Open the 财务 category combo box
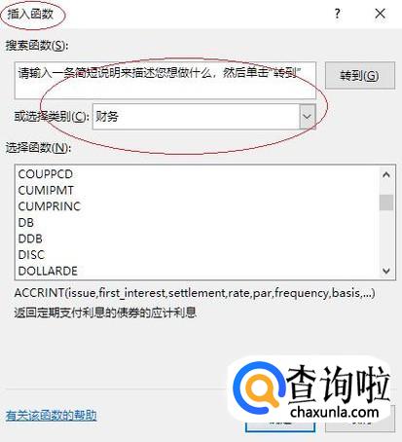Viewport: 402px width, 442px height. (x=204, y=117)
